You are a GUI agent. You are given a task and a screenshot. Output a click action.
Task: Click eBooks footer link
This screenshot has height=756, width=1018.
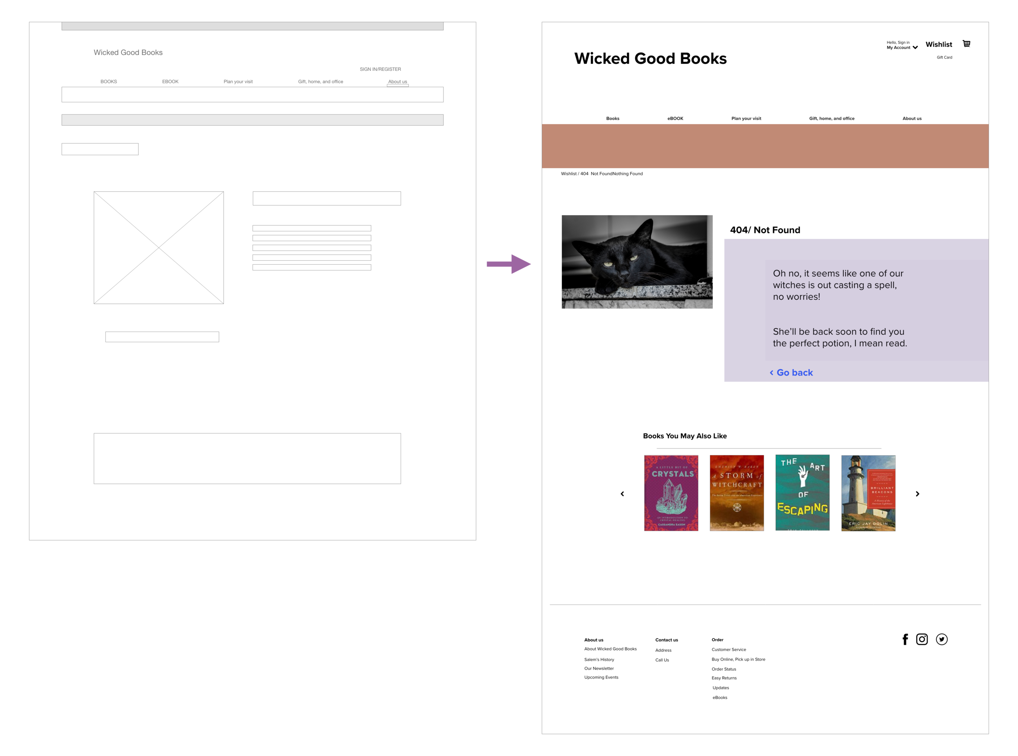click(x=719, y=697)
